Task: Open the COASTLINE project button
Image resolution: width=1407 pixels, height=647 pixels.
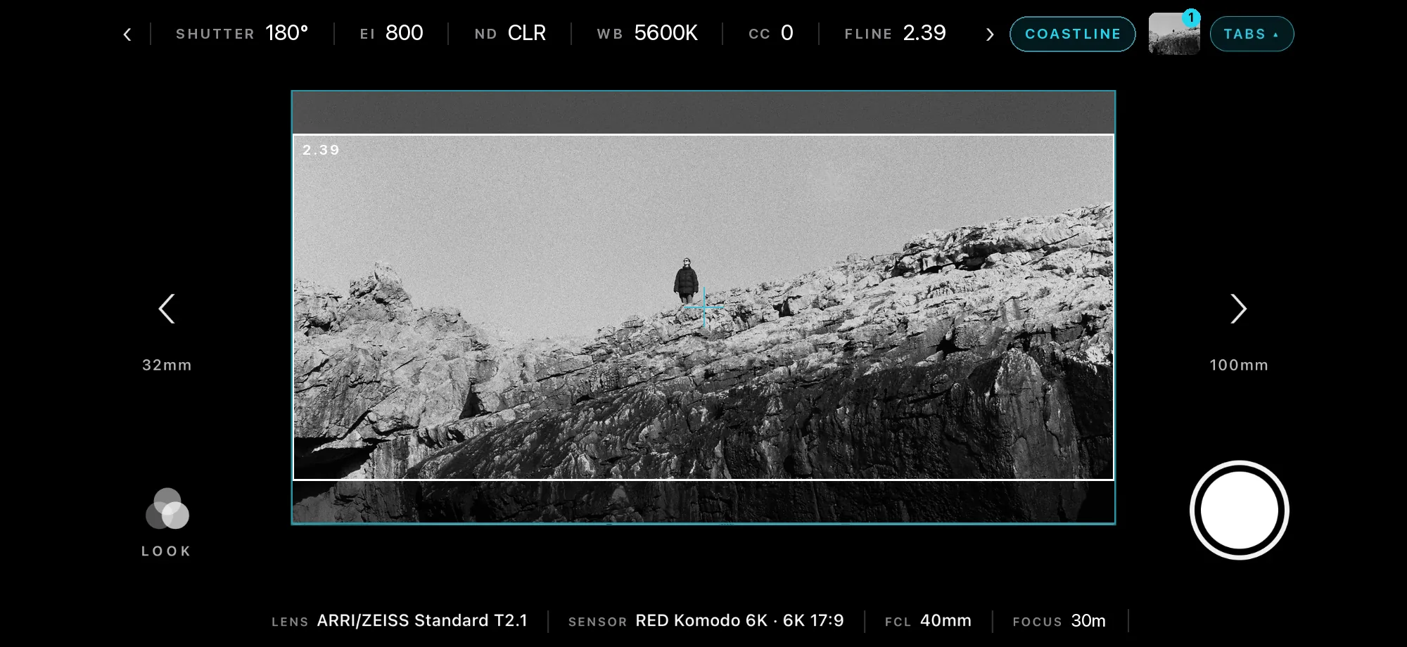Action: pyautogui.click(x=1072, y=34)
